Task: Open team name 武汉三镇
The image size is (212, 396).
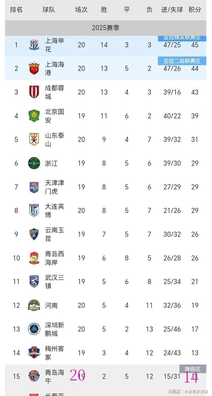Action: (x=55, y=282)
